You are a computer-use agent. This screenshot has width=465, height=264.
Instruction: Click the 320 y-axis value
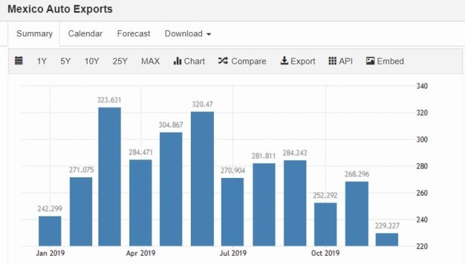422,113
